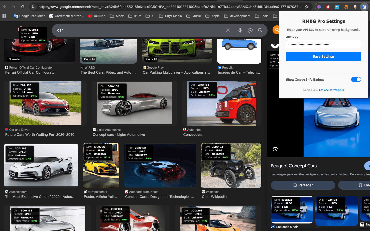Open the Amazon extension icon
Screen dimensions: 370x231
pos(346,7)
